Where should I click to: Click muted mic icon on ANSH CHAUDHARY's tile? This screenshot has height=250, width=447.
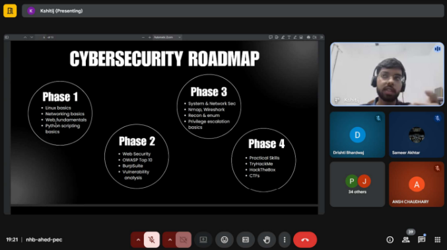tap(437, 168)
